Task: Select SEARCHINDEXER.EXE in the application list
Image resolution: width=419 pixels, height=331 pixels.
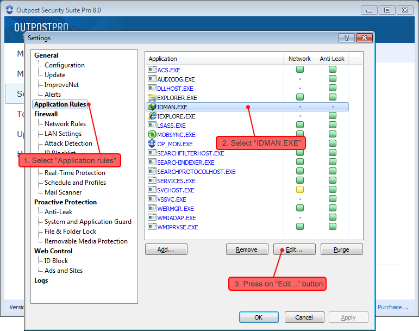Action: coord(185,163)
